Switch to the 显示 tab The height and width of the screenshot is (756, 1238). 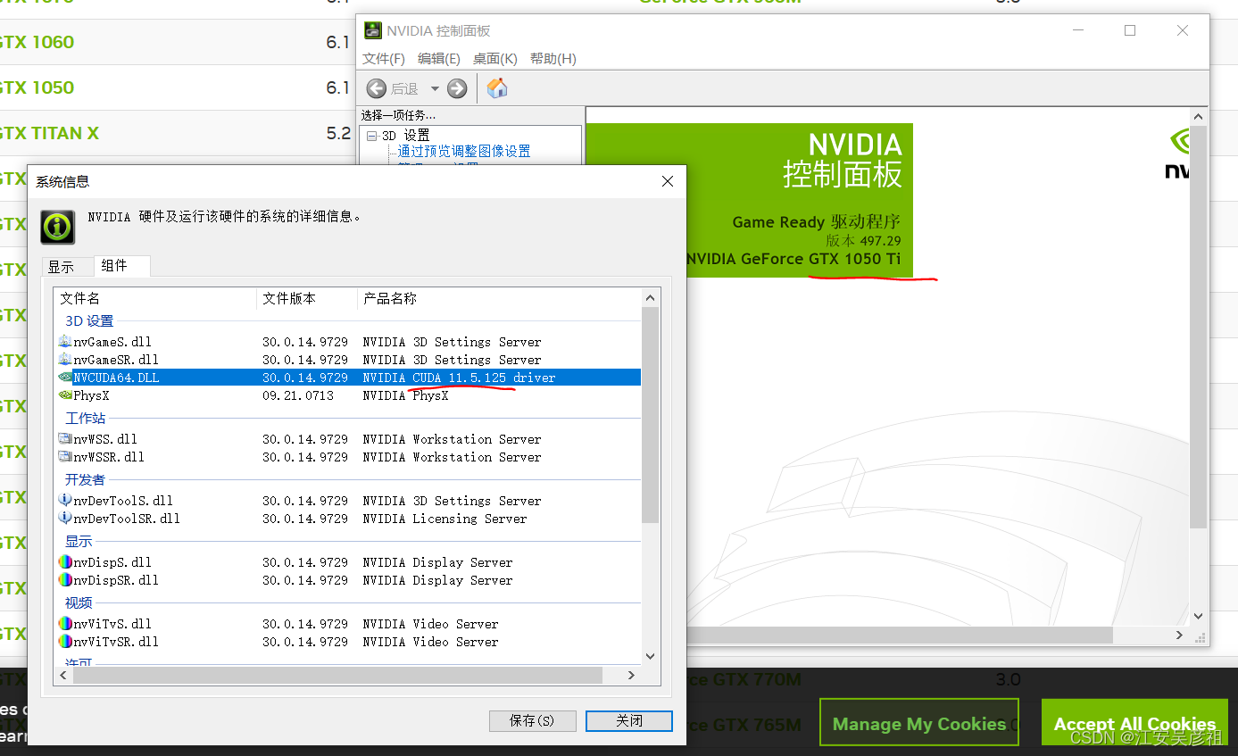67,267
